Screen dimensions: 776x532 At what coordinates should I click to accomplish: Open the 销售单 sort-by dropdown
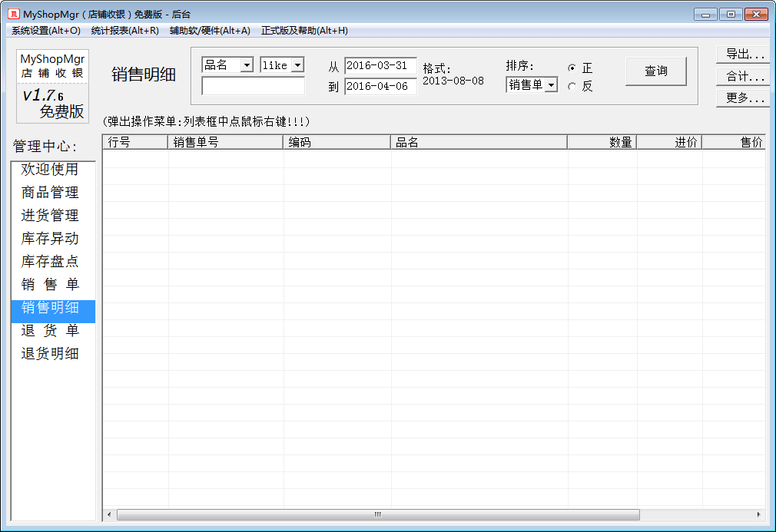(551, 85)
